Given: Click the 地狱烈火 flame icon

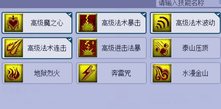Looking at the screenshot, I should (x=13, y=73).
